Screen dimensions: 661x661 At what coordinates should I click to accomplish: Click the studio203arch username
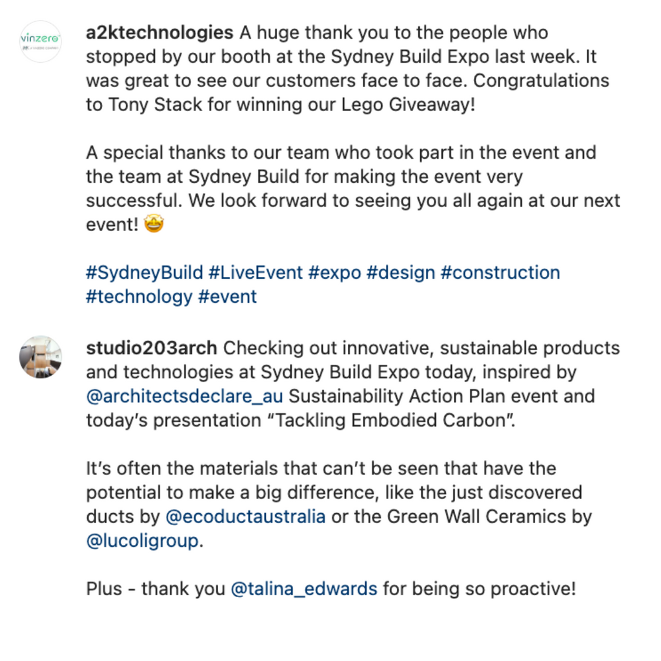151,348
